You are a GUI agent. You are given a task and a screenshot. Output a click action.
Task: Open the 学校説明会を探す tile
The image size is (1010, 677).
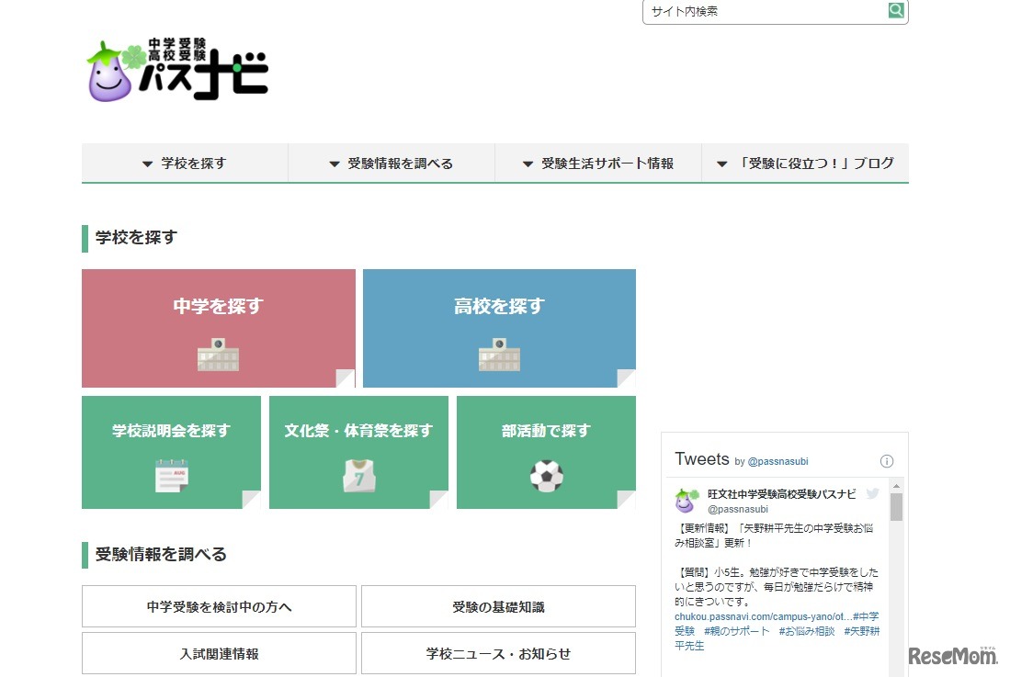171,453
